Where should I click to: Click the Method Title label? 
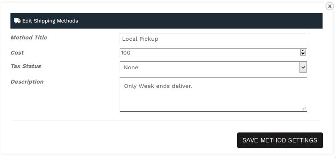[29, 38]
